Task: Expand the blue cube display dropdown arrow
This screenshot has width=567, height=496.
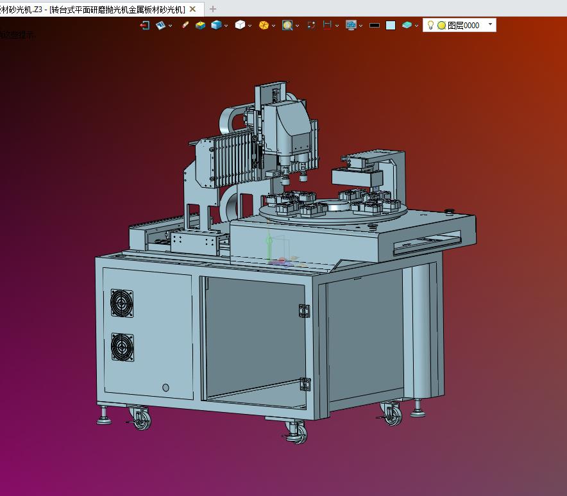Action: (226, 26)
